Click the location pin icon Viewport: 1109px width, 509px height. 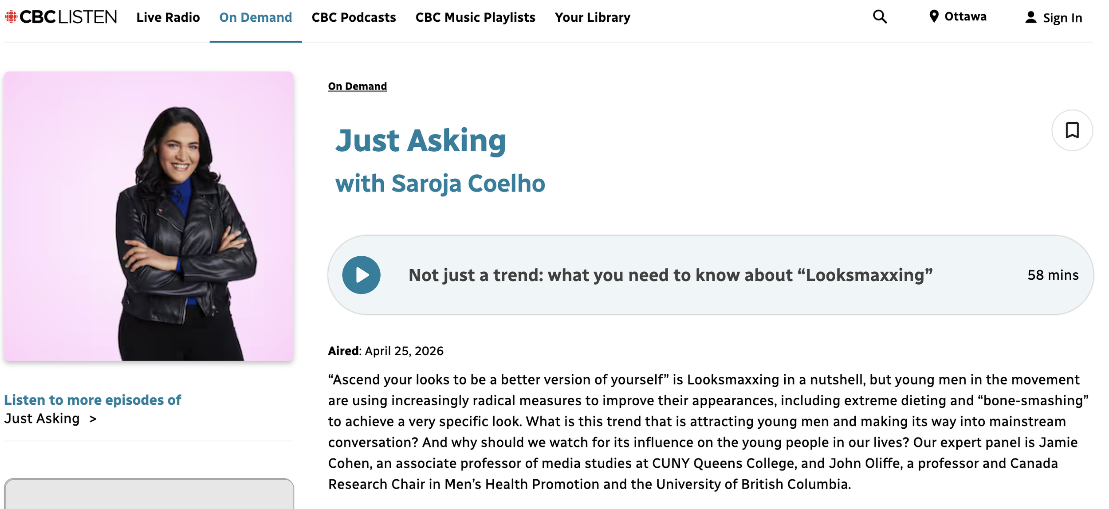934,17
